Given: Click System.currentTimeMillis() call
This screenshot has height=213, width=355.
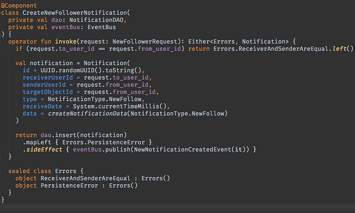Looking at the screenshot, I should click(120, 106).
